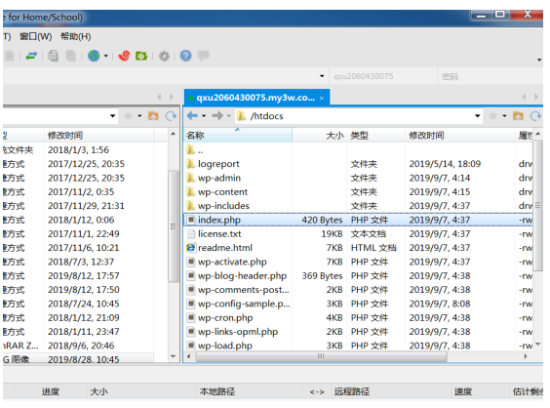Refresh the local pane listing
The image size is (550, 408).
click(171, 115)
